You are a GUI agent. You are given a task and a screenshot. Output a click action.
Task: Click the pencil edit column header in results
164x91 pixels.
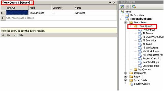(x=3, y=35)
